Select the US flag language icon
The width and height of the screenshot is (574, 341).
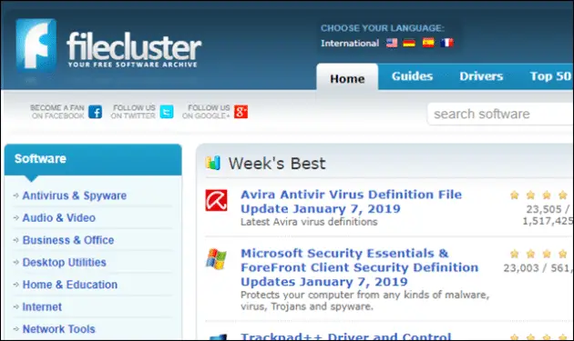(x=392, y=43)
